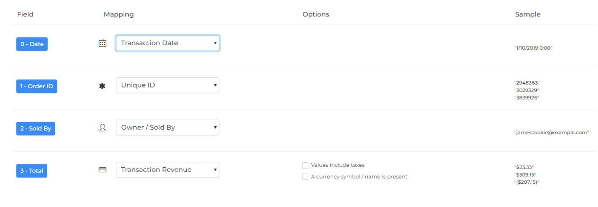Open the Transaction Revenue mapping dropdown
This screenshot has width=598, height=207.
[x=168, y=170]
